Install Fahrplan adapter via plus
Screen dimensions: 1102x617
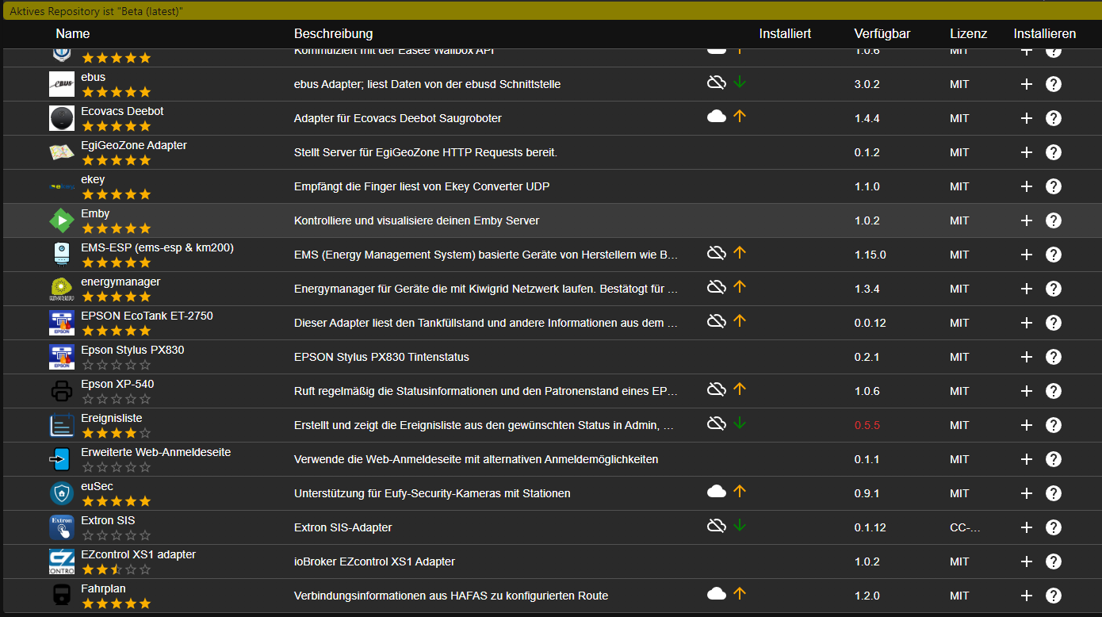[x=1026, y=596]
